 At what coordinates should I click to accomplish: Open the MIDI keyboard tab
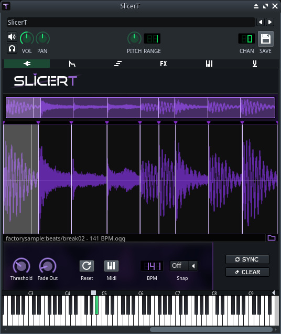coord(209,64)
